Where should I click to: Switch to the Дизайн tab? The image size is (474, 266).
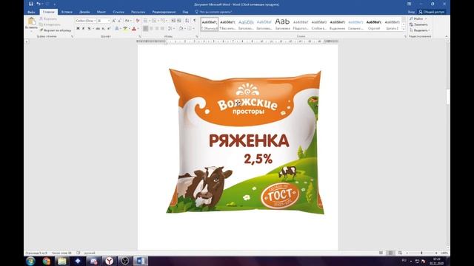click(x=84, y=12)
